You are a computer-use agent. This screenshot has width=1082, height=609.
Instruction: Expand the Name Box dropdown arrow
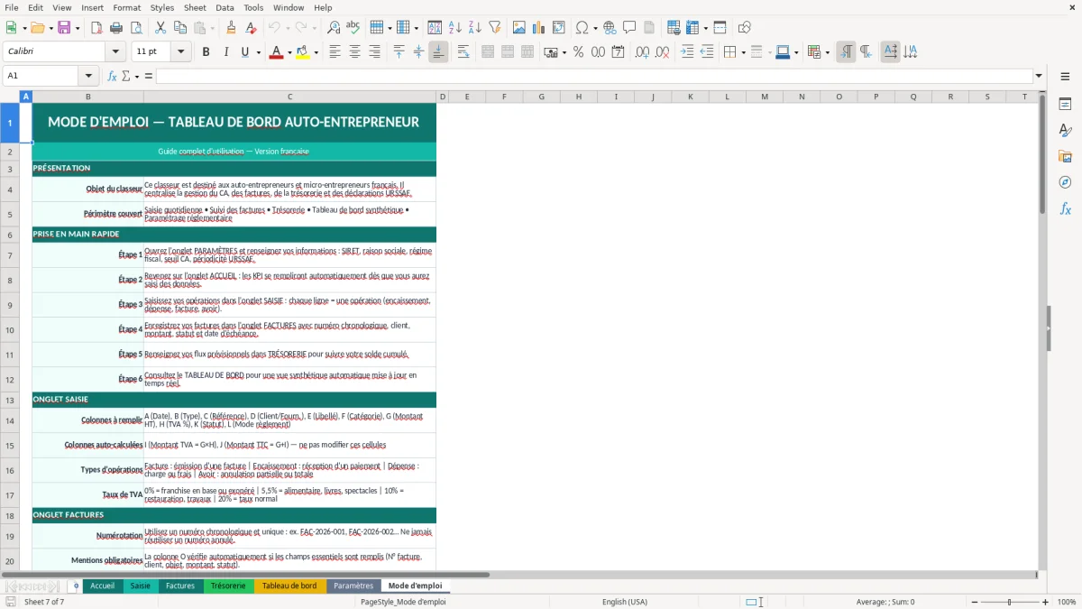click(x=89, y=76)
